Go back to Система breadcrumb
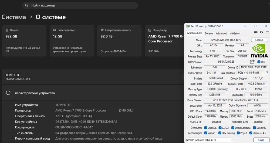Viewport: 270px width, 143px height. click(14, 17)
